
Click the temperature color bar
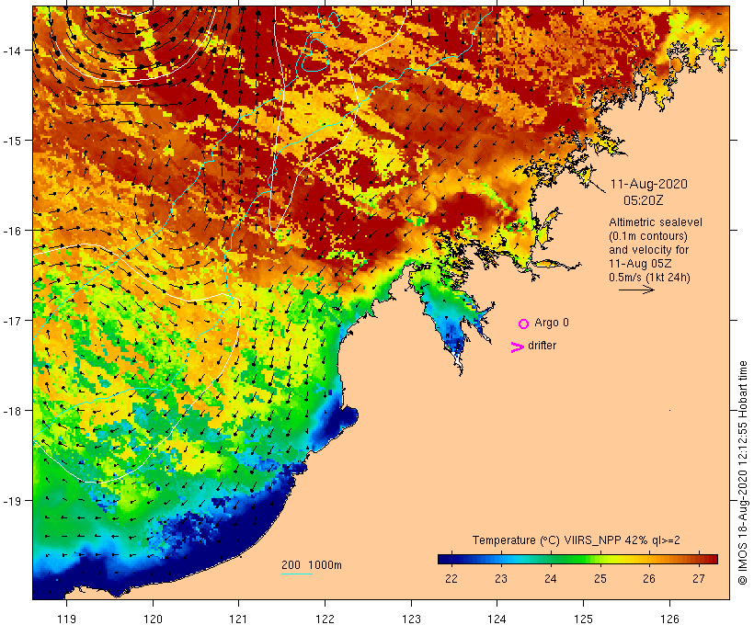tap(577, 559)
